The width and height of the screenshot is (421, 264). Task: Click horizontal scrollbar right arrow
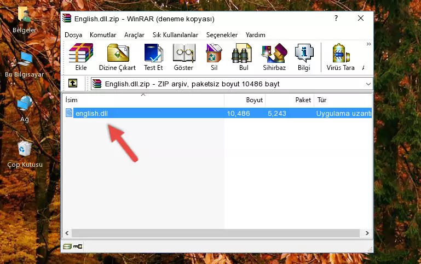[367, 233]
